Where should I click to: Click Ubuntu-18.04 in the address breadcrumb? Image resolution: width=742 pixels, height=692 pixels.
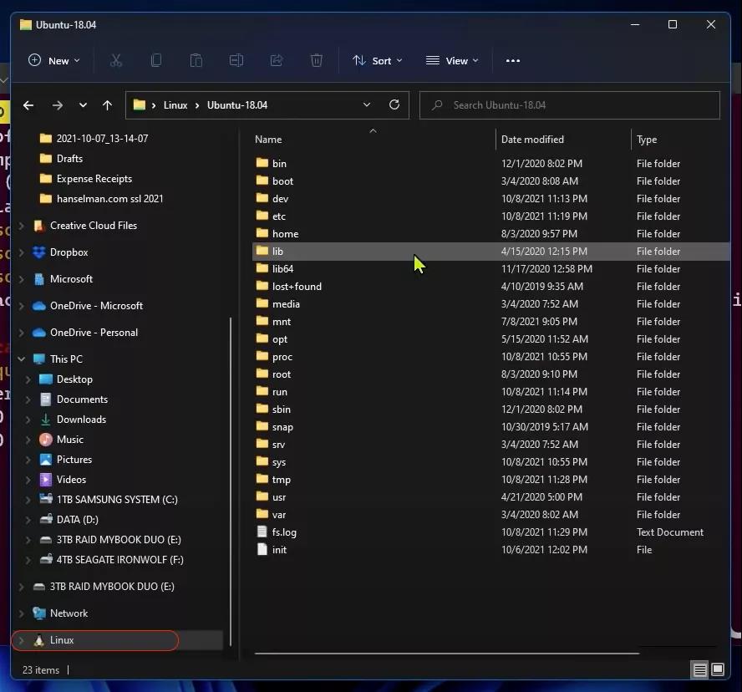click(x=237, y=105)
